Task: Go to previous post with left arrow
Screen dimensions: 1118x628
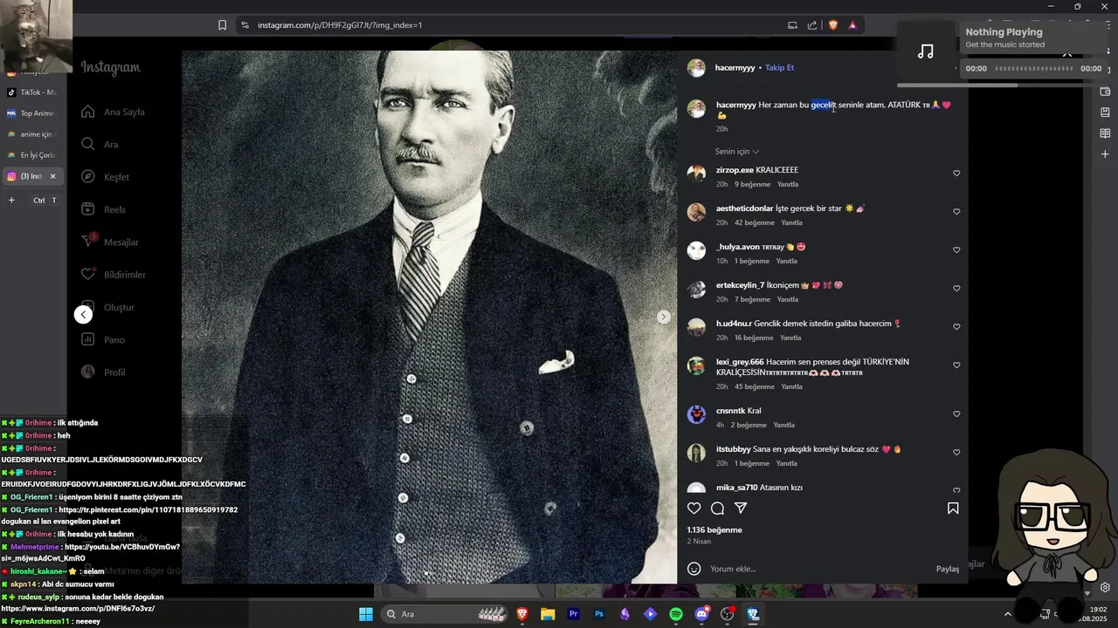Action: point(83,314)
